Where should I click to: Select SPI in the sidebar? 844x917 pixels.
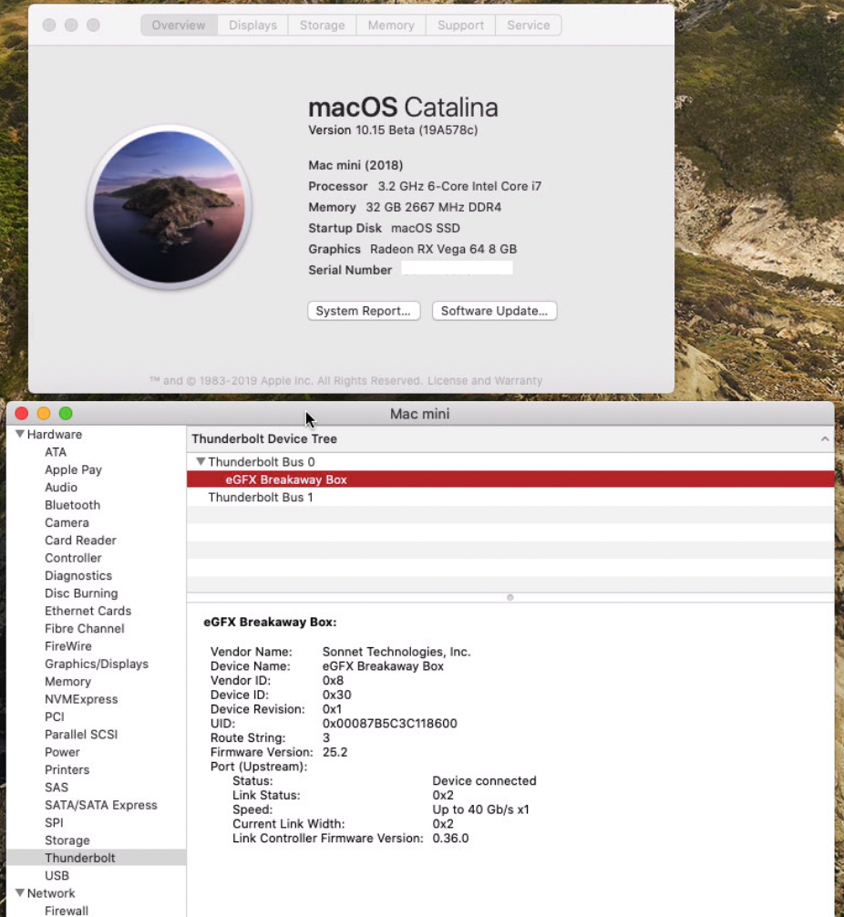54,822
